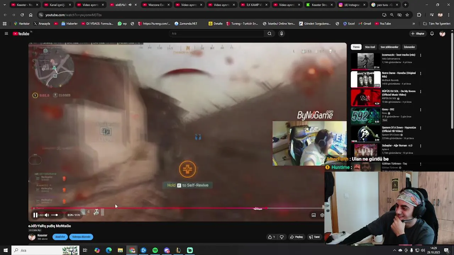The width and height of the screenshot is (454, 255).
Task: Open File Explorer from the taskbar
Action: pos(120,250)
